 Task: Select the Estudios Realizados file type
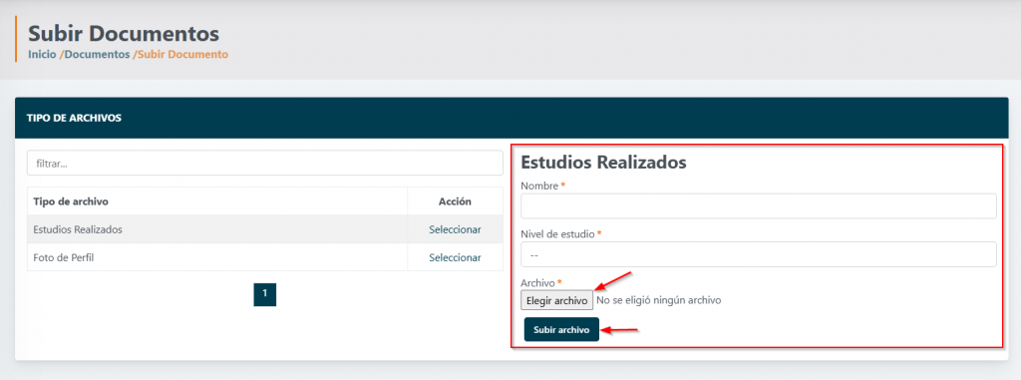(455, 229)
